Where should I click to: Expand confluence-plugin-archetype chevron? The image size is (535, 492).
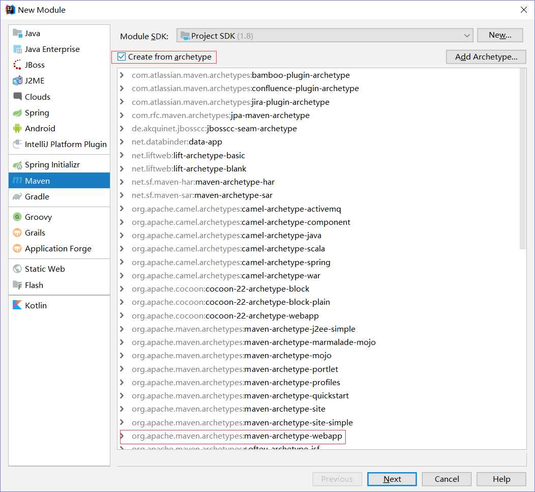[122, 88]
